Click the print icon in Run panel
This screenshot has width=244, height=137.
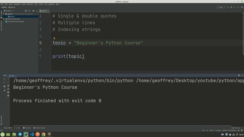click(x=8, y=92)
